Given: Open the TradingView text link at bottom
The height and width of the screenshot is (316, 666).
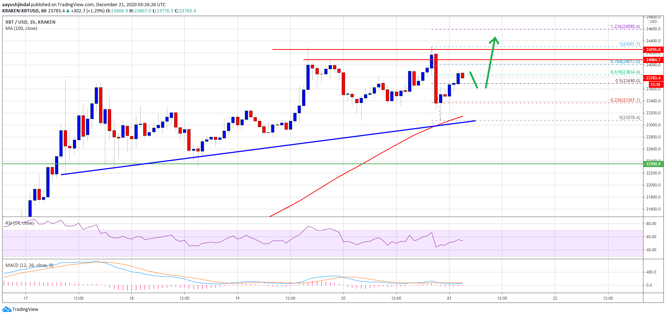Looking at the screenshot, I should pyautogui.click(x=25, y=309).
